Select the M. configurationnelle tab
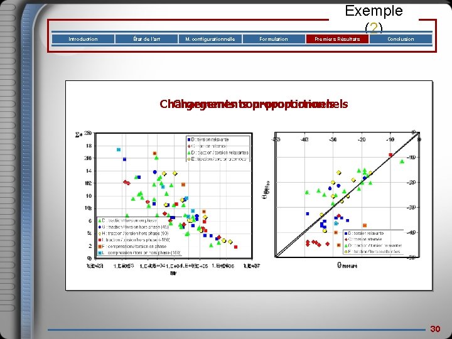The image size is (452, 339). pyautogui.click(x=210, y=39)
